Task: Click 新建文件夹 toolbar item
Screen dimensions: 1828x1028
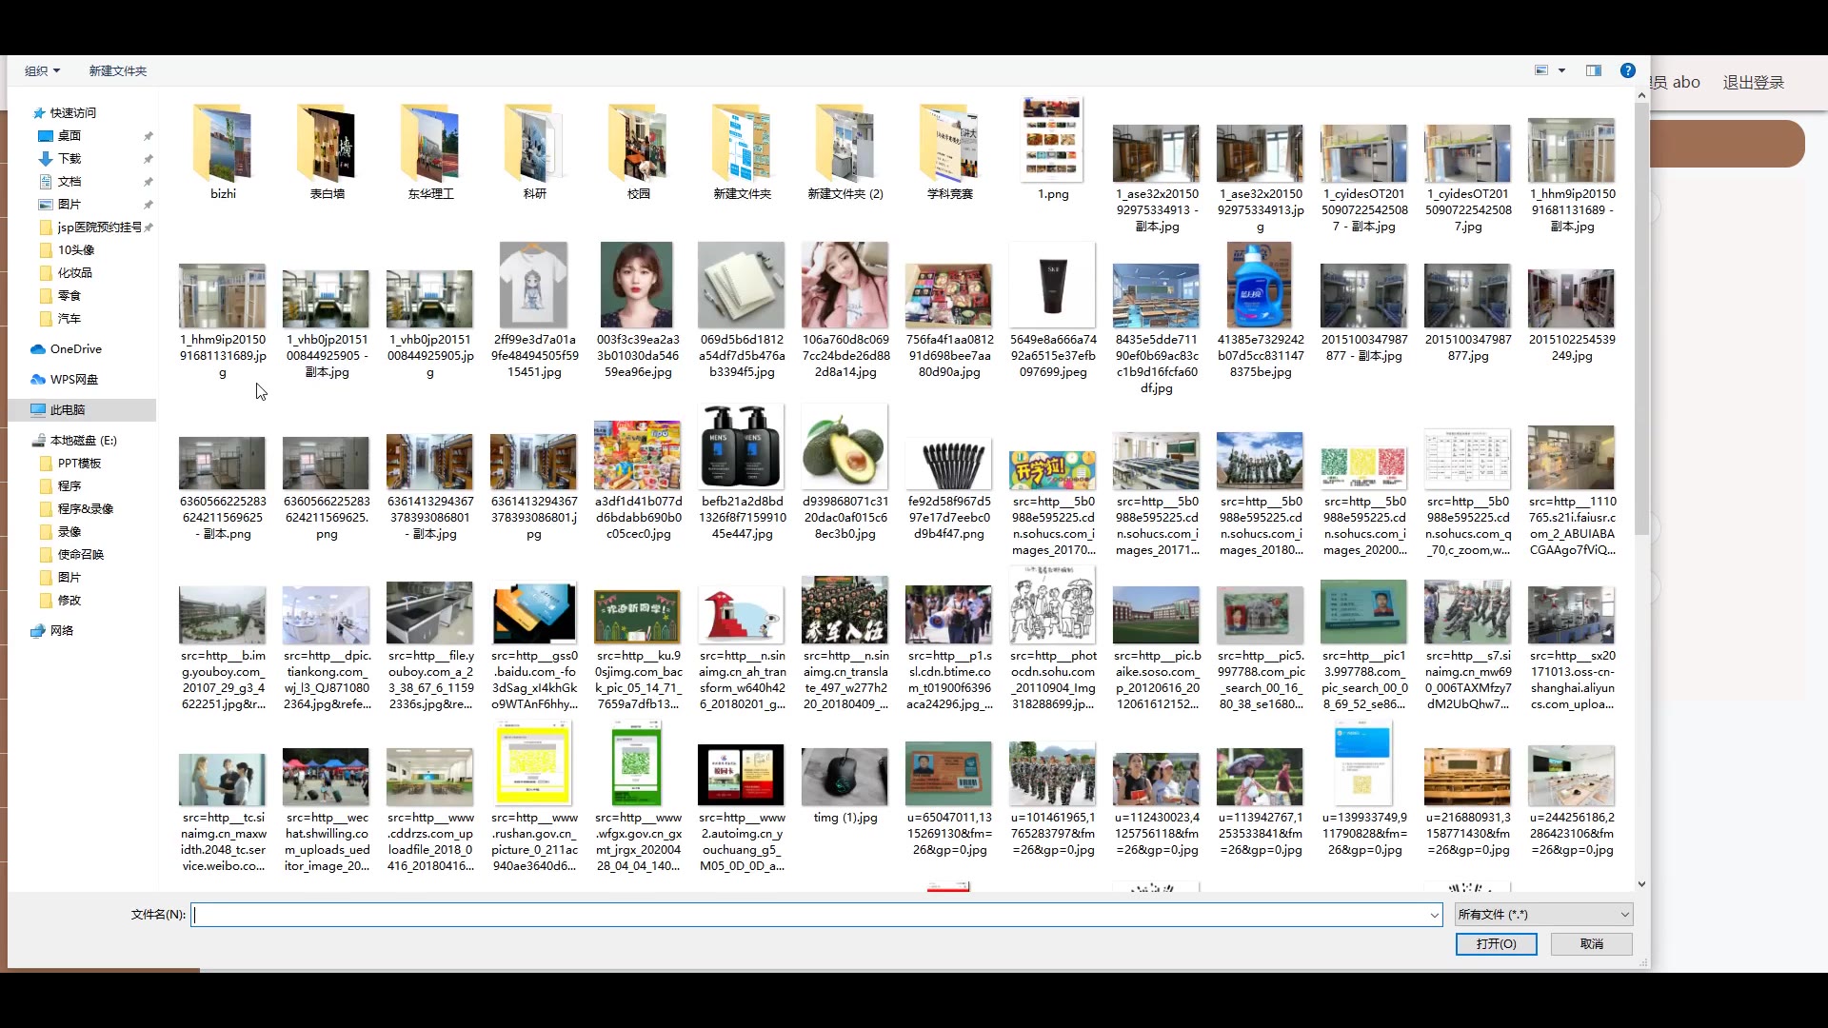Action: pyautogui.click(x=117, y=71)
